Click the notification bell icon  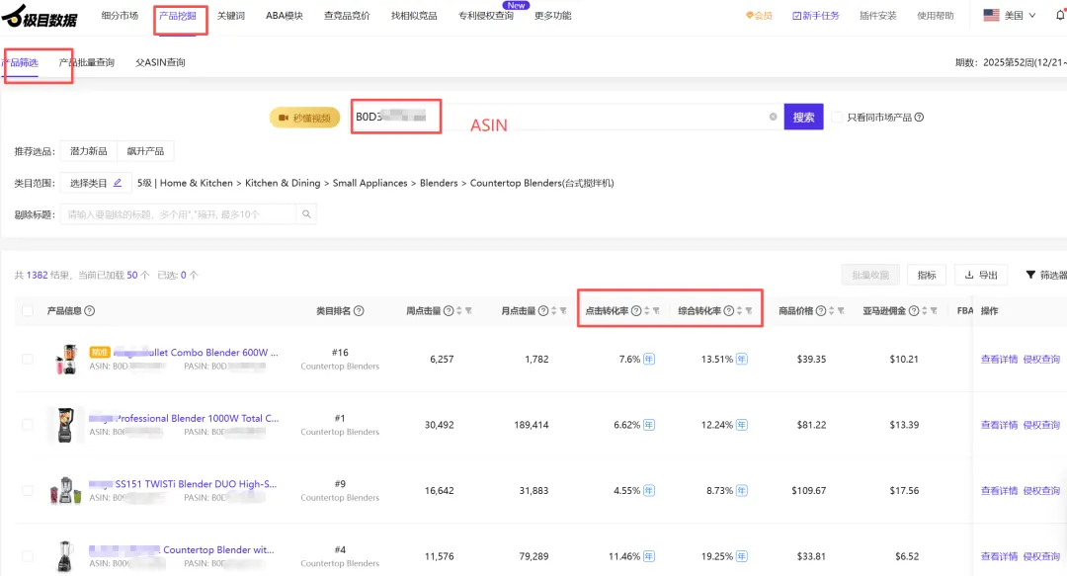click(x=1060, y=16)
